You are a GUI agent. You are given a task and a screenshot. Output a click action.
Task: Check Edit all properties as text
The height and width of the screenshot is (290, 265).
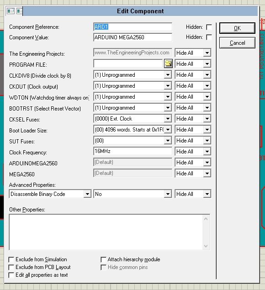[11, 275]
